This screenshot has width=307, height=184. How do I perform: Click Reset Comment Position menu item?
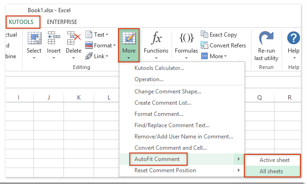click(165, 170)
